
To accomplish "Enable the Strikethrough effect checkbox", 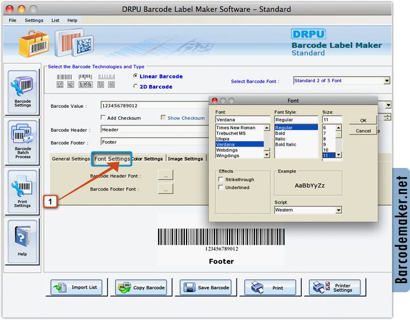I will coord(221,179).
